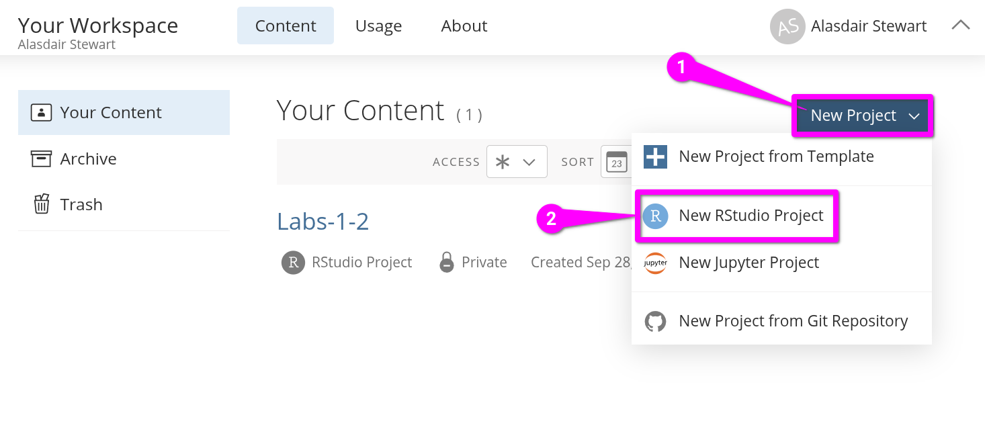The width and height of the screenshot is (985, 448).
Task: Click the plus icon beside Project from Template
Action: [655, 156]
